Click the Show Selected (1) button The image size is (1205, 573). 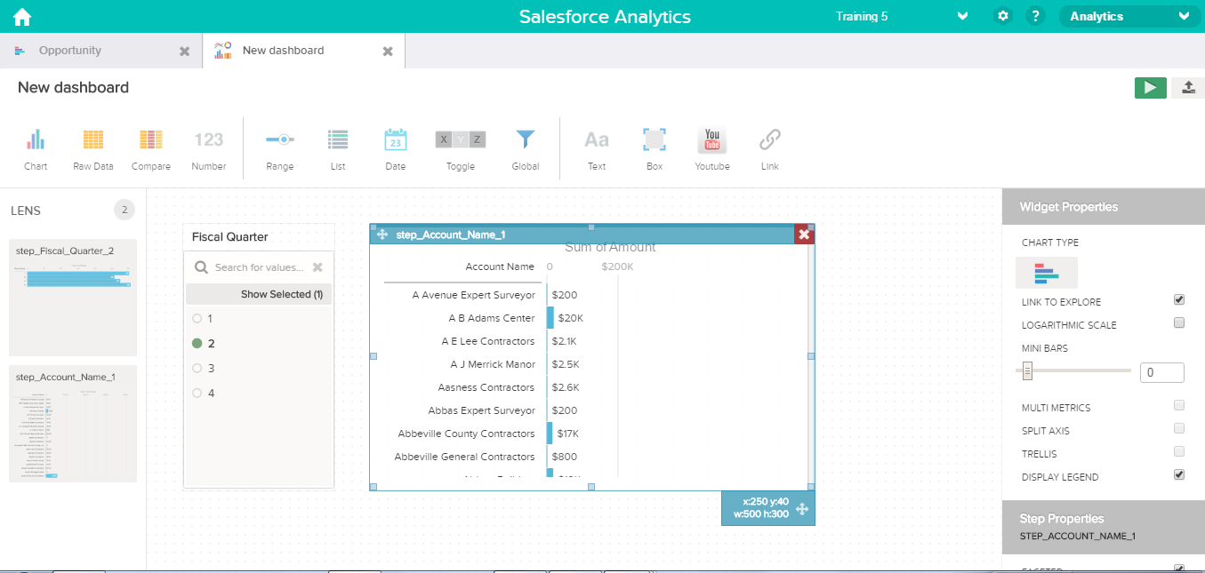(x=259, y=294)
